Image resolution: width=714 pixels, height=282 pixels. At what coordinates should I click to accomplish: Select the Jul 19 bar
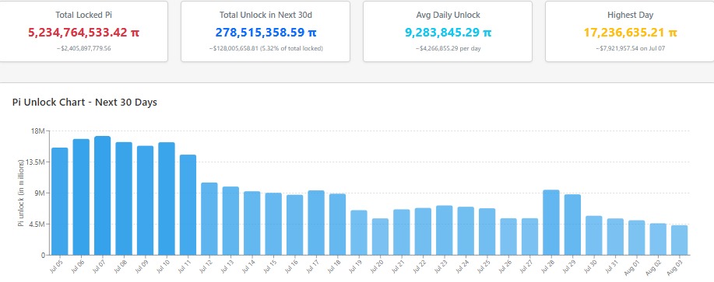coord(359,232)
